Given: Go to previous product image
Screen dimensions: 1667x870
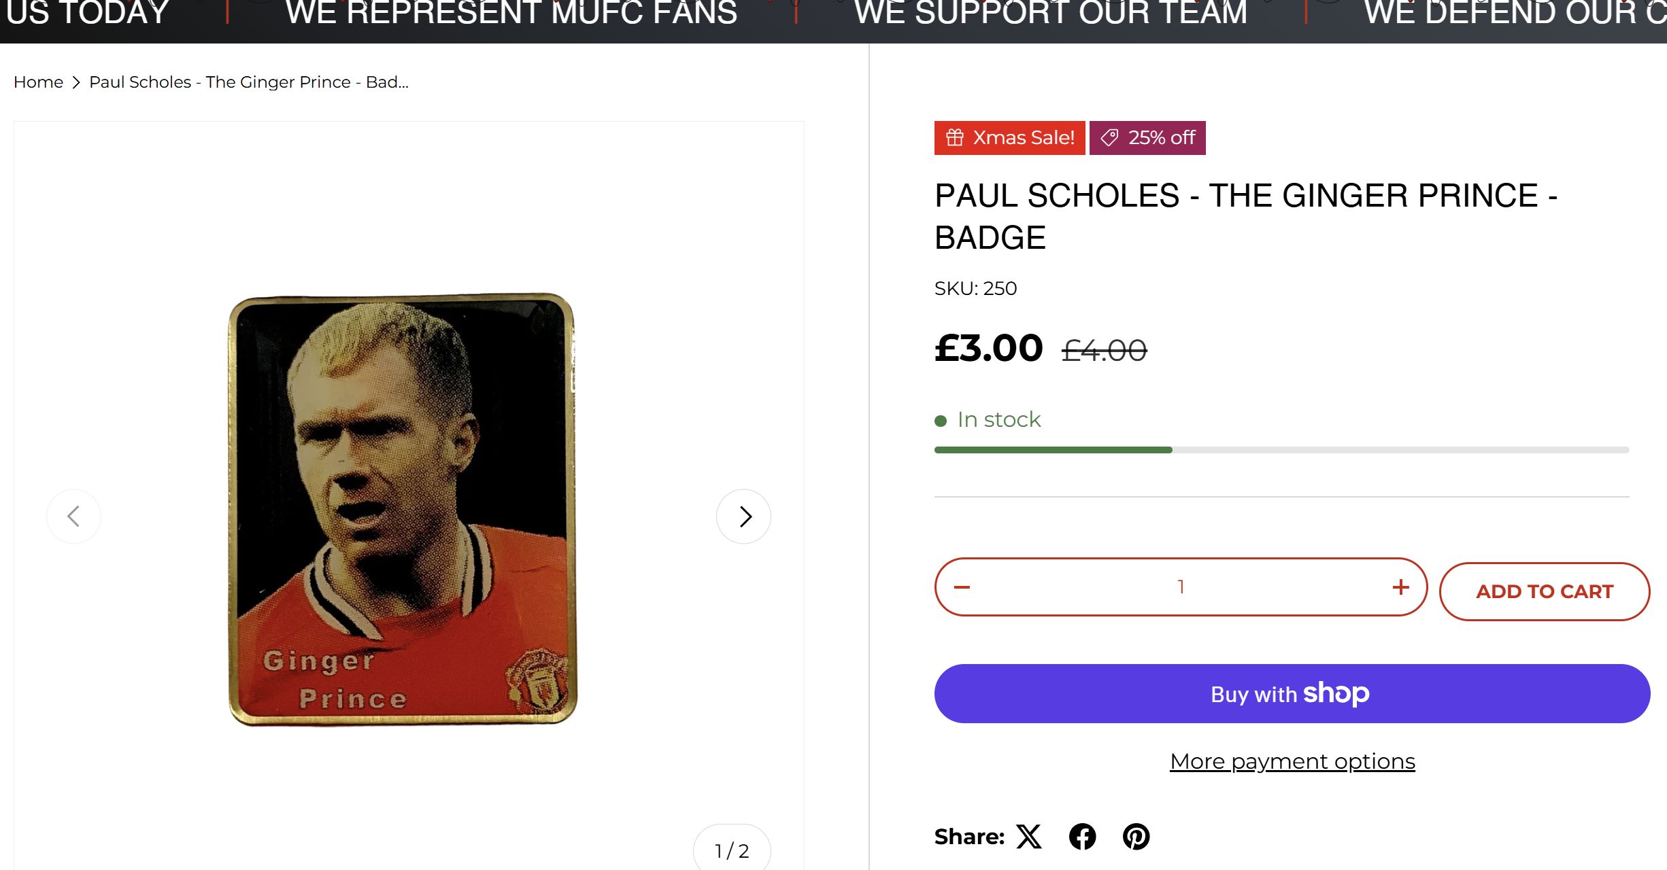Looking at the screenshot, I should (x=73, y=517).
